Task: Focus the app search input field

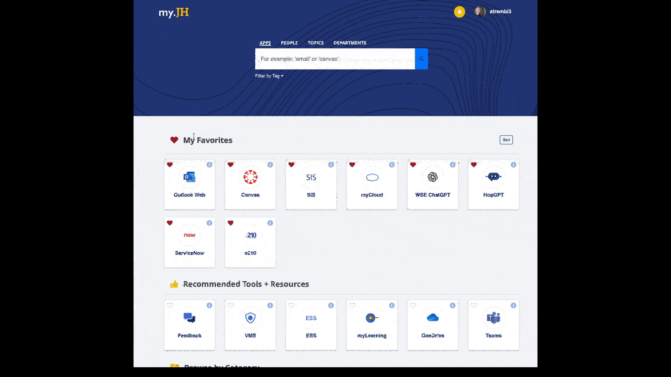Action: [335, 59]
